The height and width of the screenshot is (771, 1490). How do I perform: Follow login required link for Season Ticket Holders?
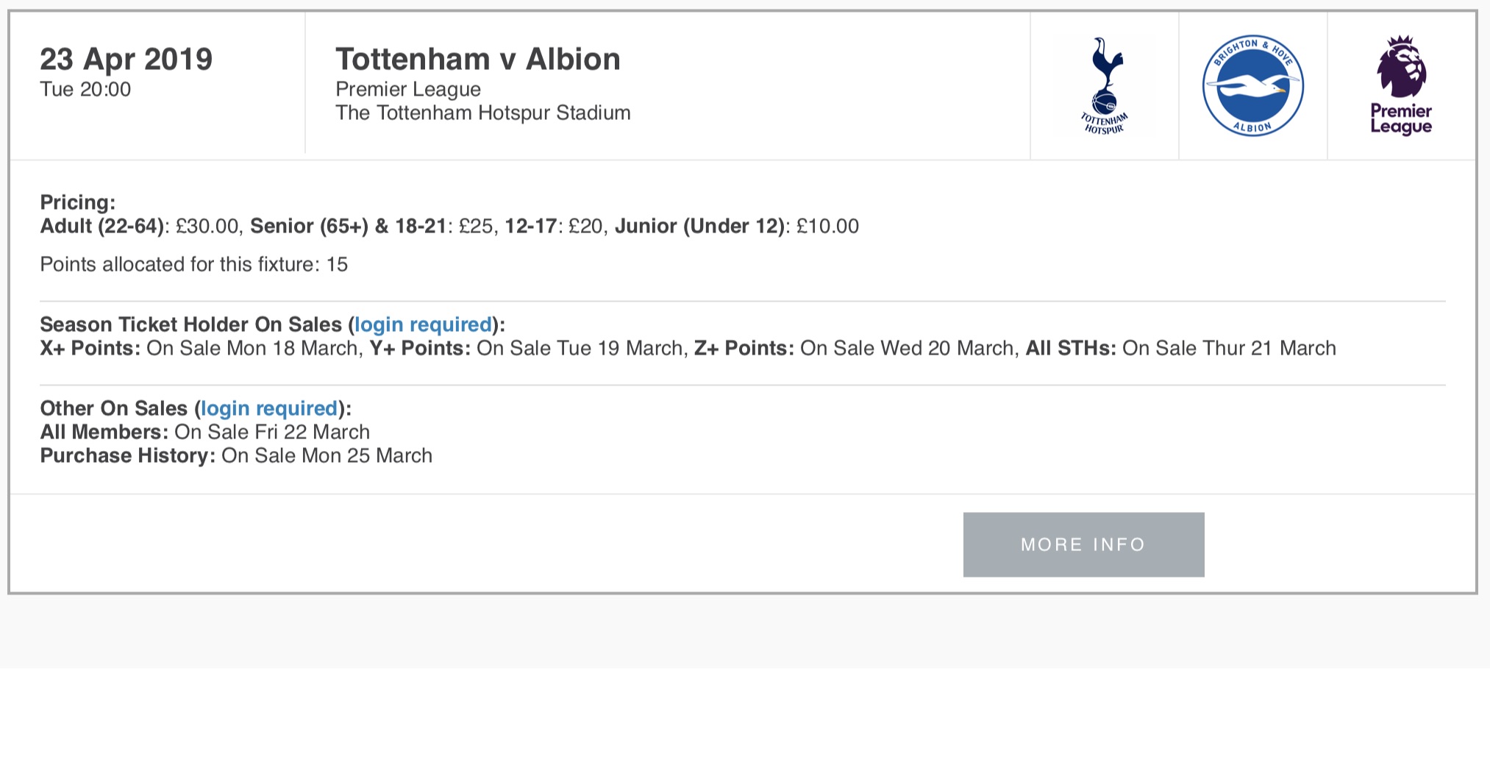tap(423, 324)
